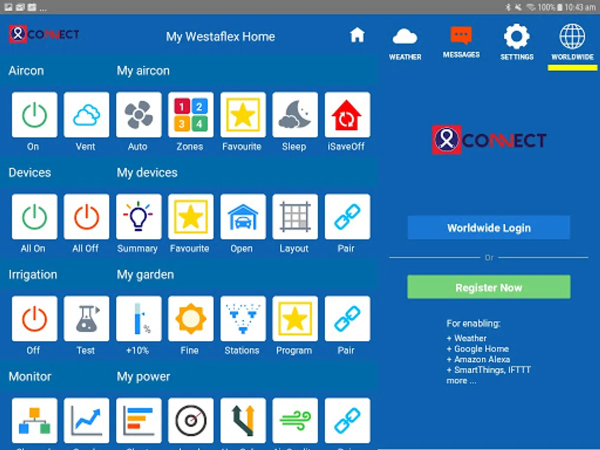
Task: Tap the Pair link icon in Irrigation row
Action: pos(347,318)
